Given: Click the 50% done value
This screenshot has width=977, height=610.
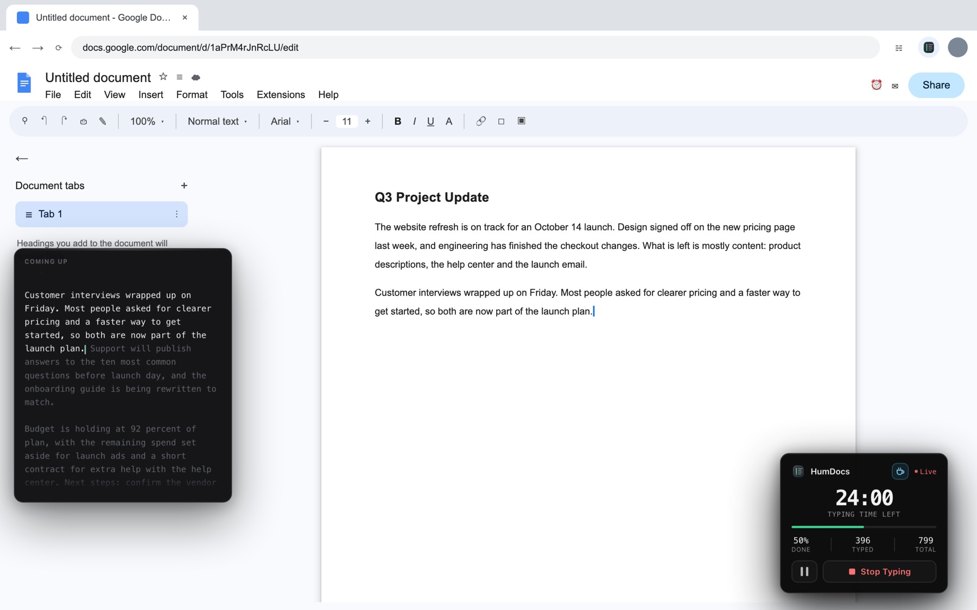Looking at the screenshot, I should pyautogui.click(x=801, y=540).
